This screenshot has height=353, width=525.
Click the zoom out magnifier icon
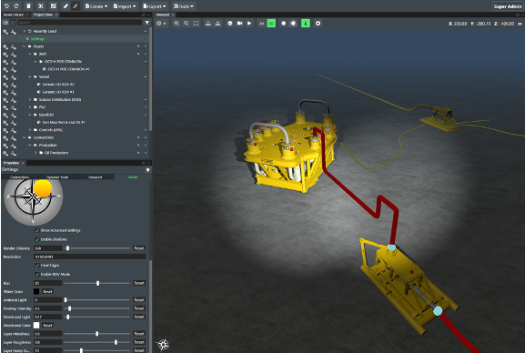click(187, 24)
